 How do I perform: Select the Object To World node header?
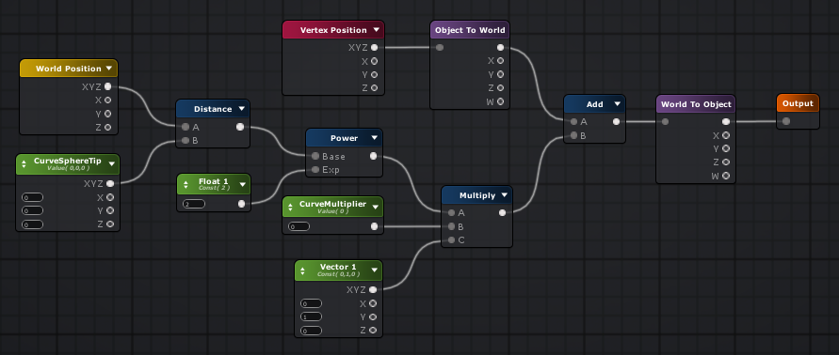click(x=470, y=30)
